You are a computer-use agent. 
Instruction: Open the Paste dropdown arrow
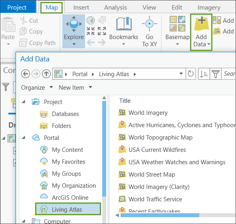tap(8, 44)
